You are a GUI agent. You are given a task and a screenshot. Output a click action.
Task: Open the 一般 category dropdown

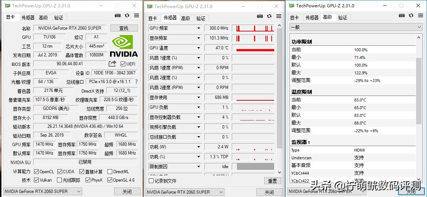tap(356, 27)
